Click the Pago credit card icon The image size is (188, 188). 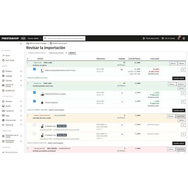pyautogui.click(x=3, y=115)
